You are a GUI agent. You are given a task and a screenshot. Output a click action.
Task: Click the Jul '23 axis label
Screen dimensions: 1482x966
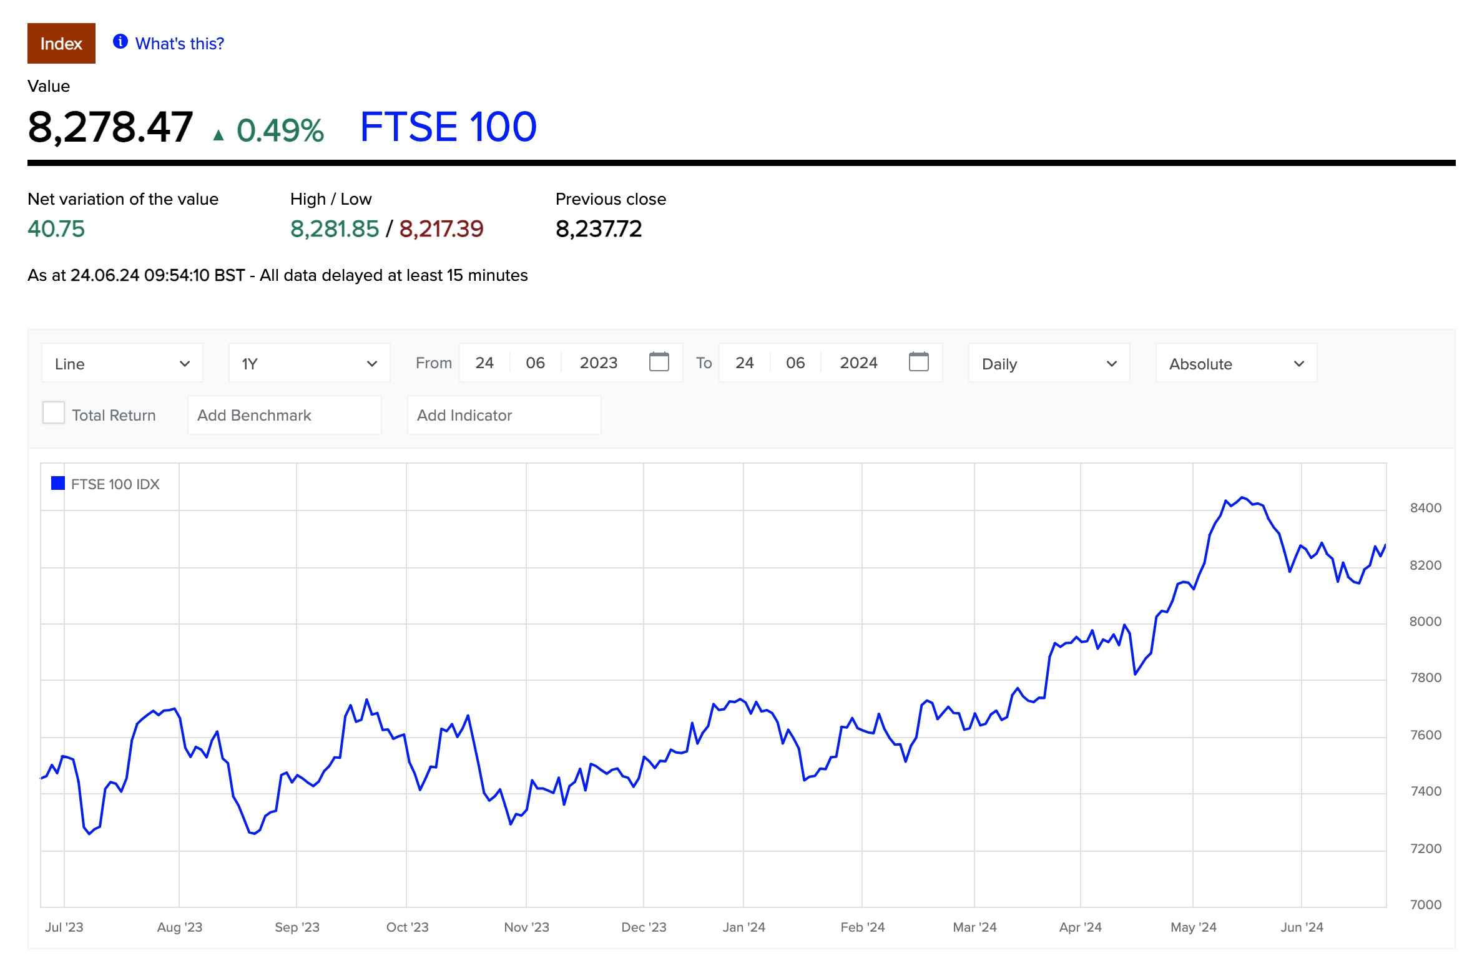point(64,927)
